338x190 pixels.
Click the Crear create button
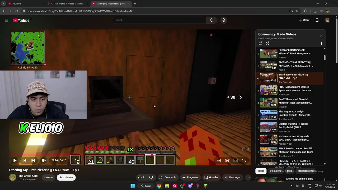pyautogui.click(x=304, y=20)
